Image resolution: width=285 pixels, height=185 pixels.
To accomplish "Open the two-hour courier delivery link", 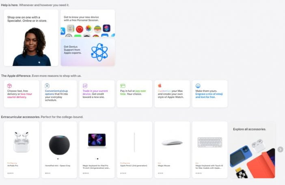I will [19, 96].
